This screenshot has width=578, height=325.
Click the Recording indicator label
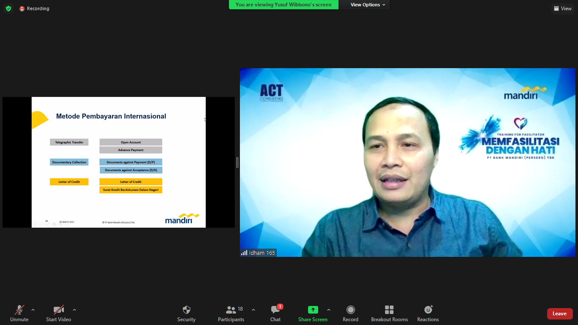[x=38, y=8]
